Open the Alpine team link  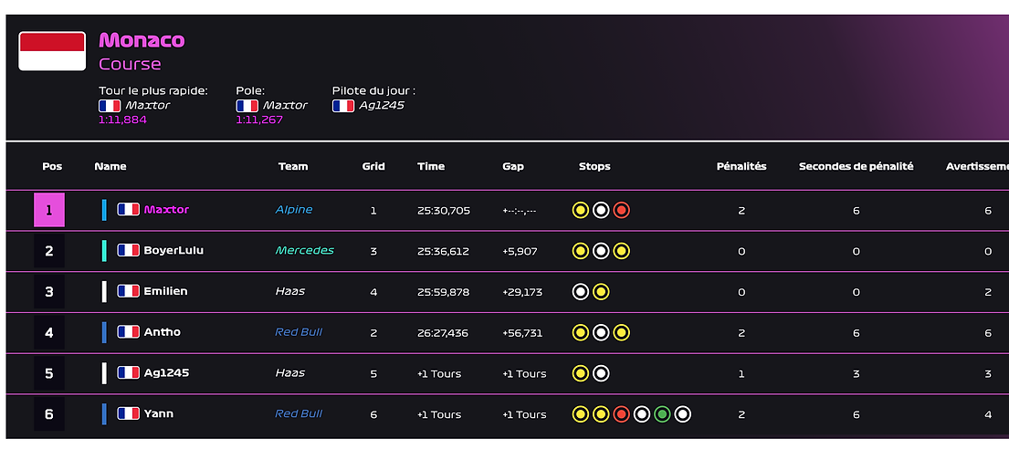(293, 210)
